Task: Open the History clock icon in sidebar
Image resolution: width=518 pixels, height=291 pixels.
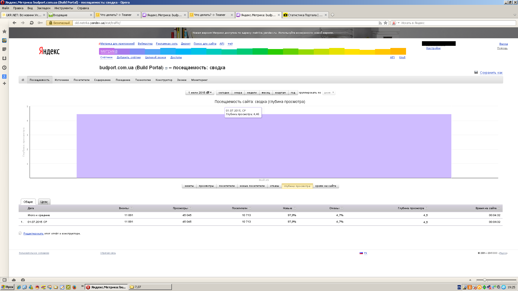Action: [4, 68]
